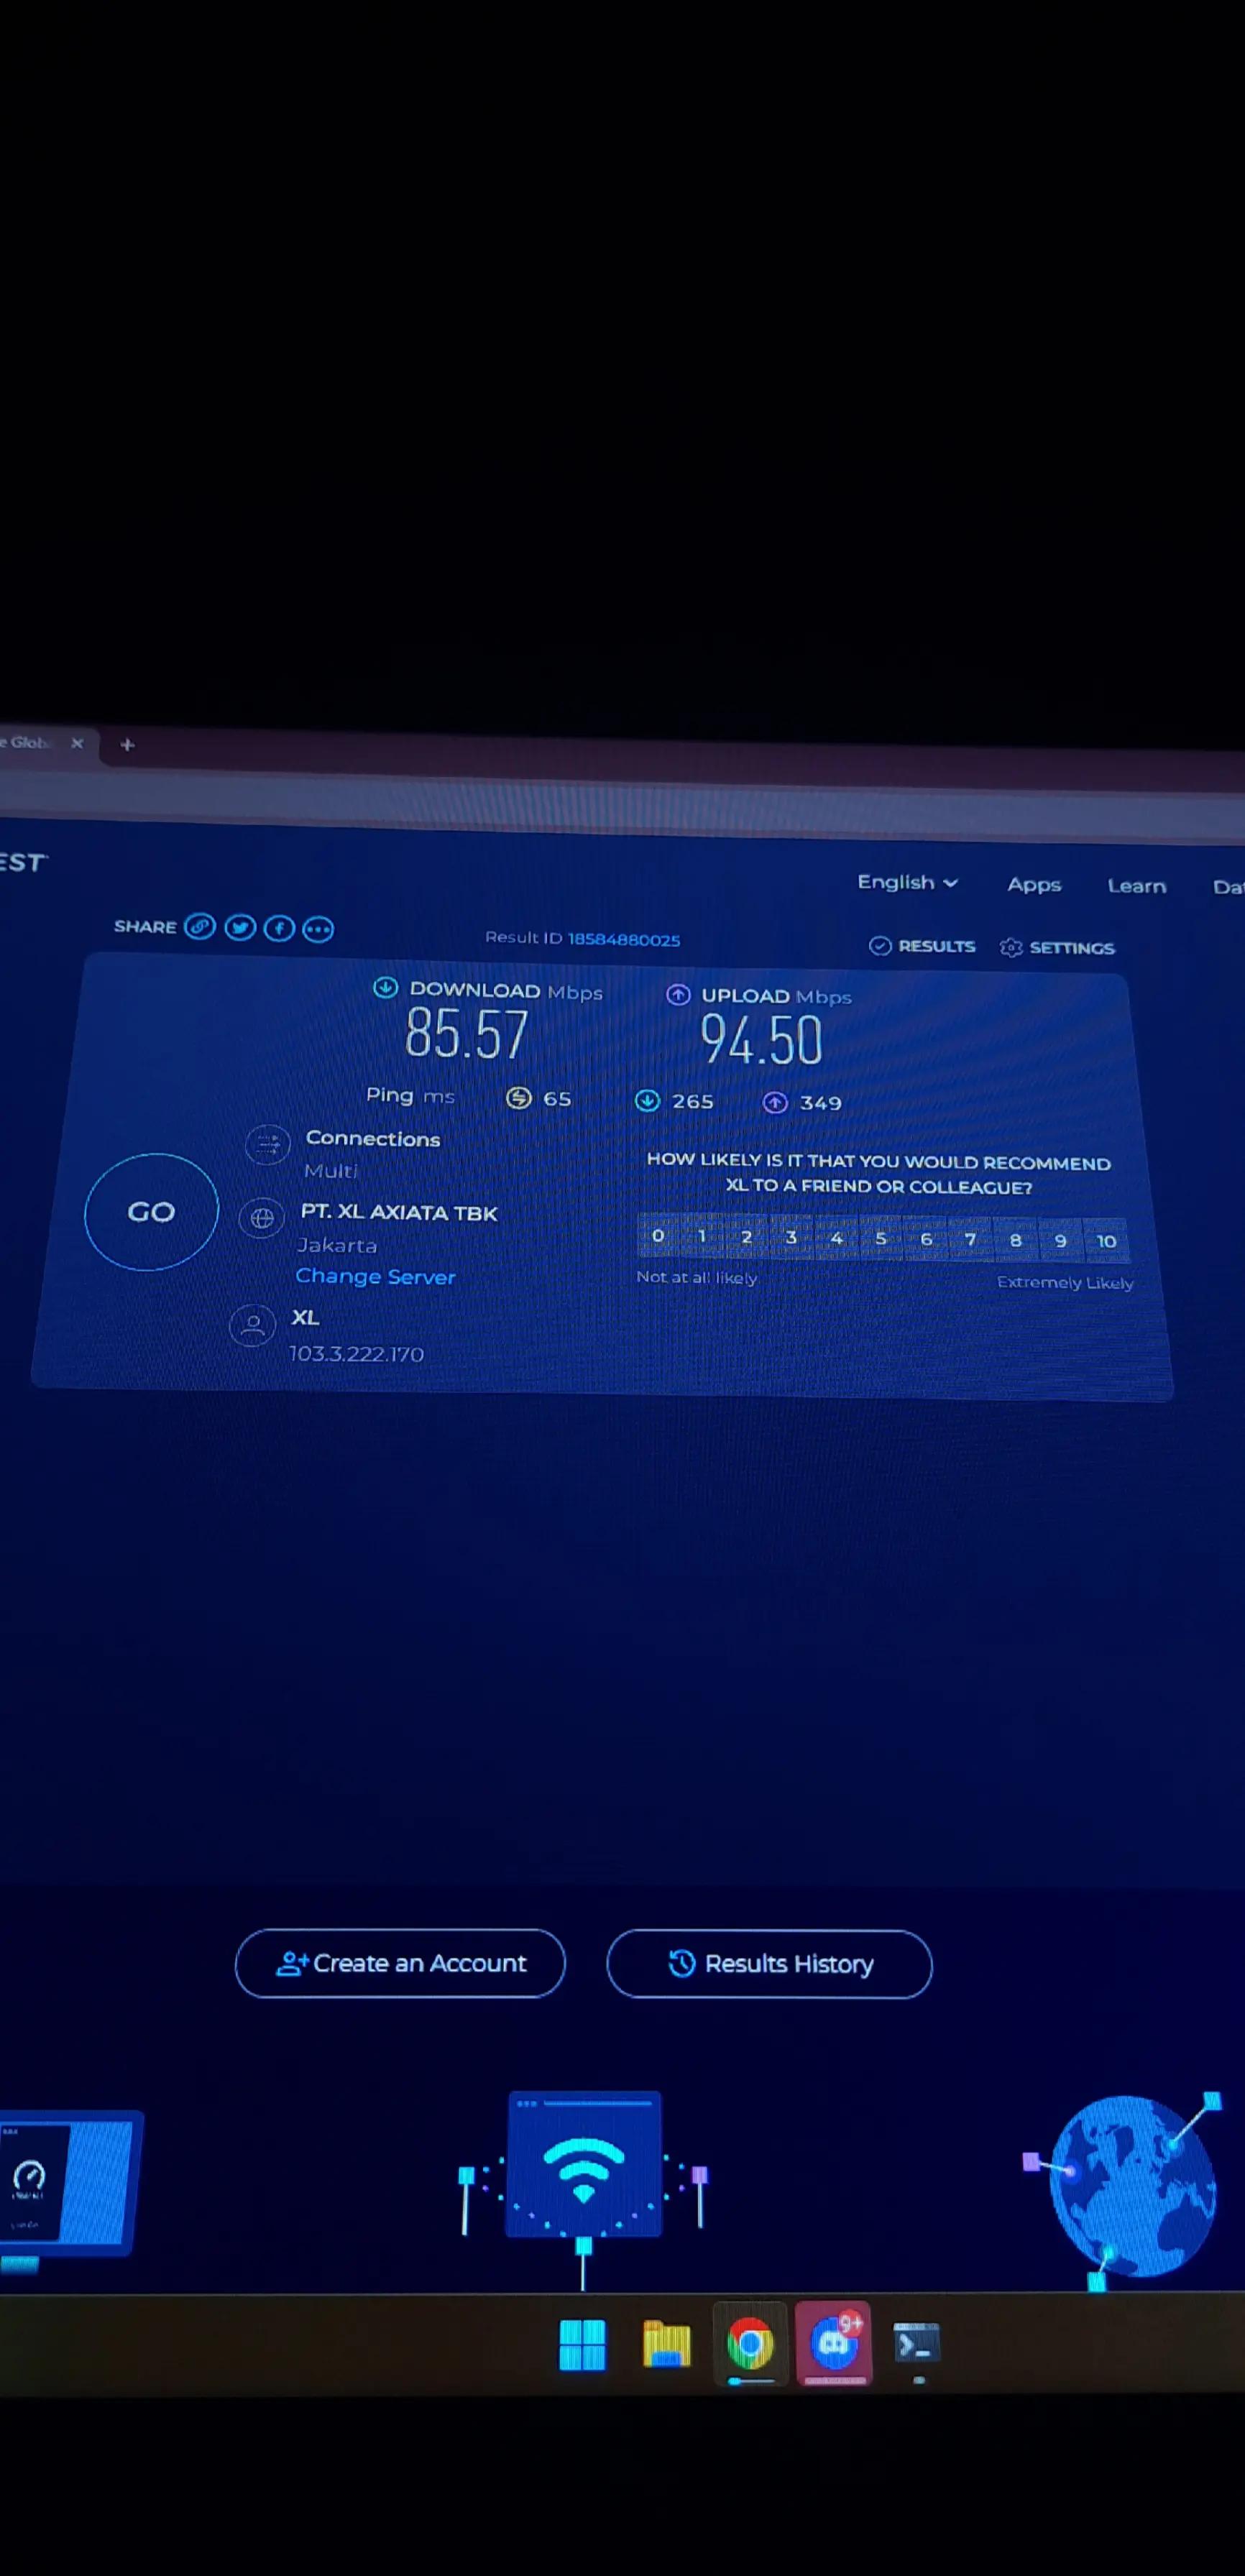
Task: Click the server globe icon
Action: coord(262,1218)
